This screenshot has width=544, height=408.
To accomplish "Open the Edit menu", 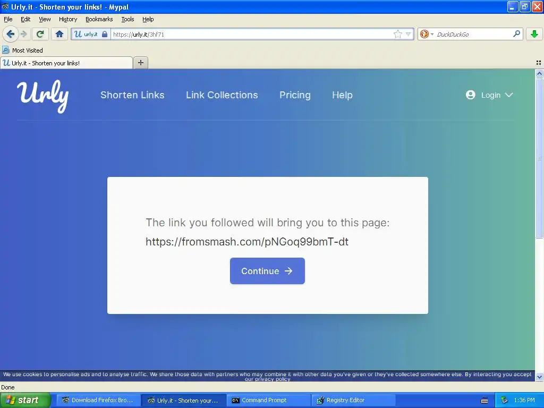I will coord(25,19).
